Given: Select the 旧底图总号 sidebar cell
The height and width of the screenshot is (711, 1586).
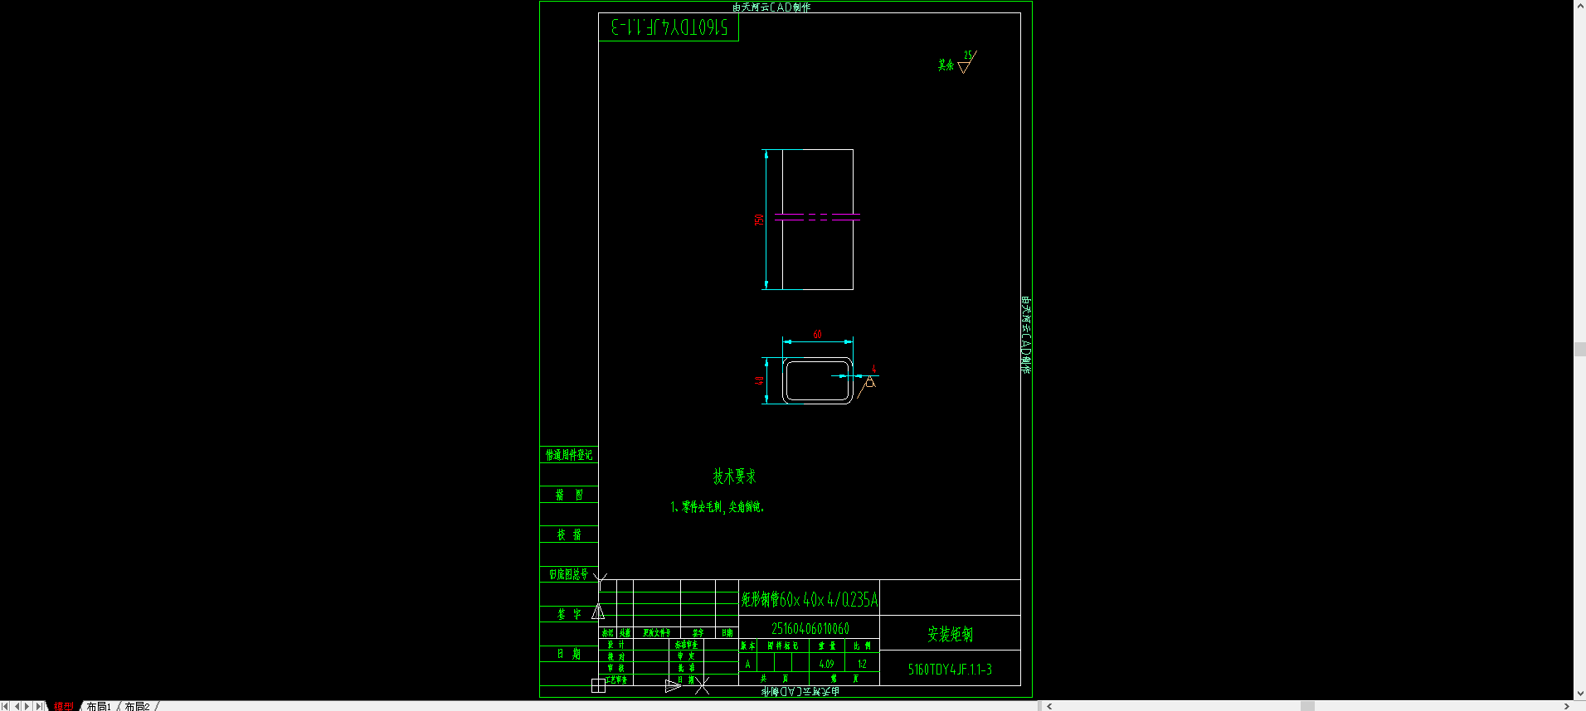Looking at the screenshot, I should [x=569, y=574].
